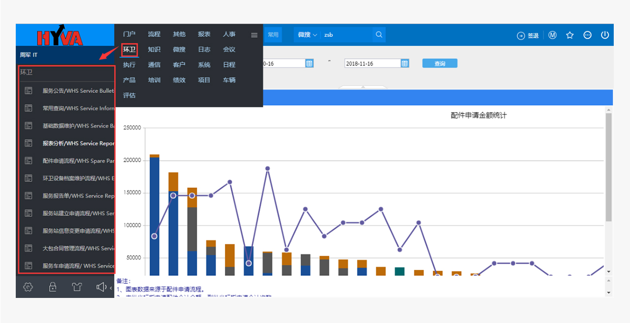The width and height of the screenshot is (630, 323).
Task: Open the 车辆 module
Action: point(229,80)
